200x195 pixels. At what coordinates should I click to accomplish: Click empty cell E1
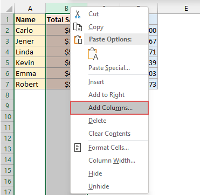pos(179,19)
